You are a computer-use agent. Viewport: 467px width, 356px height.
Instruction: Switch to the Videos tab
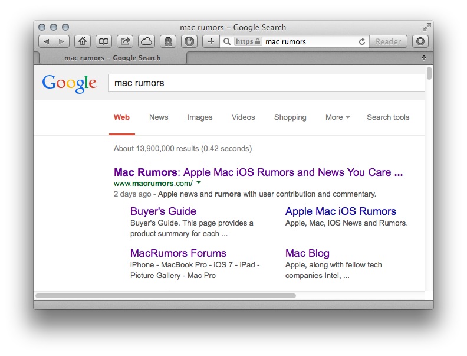(x=244, y=117)
